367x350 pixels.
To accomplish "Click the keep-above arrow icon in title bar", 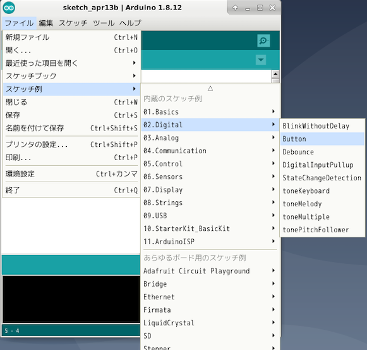I will pos(235,8).
